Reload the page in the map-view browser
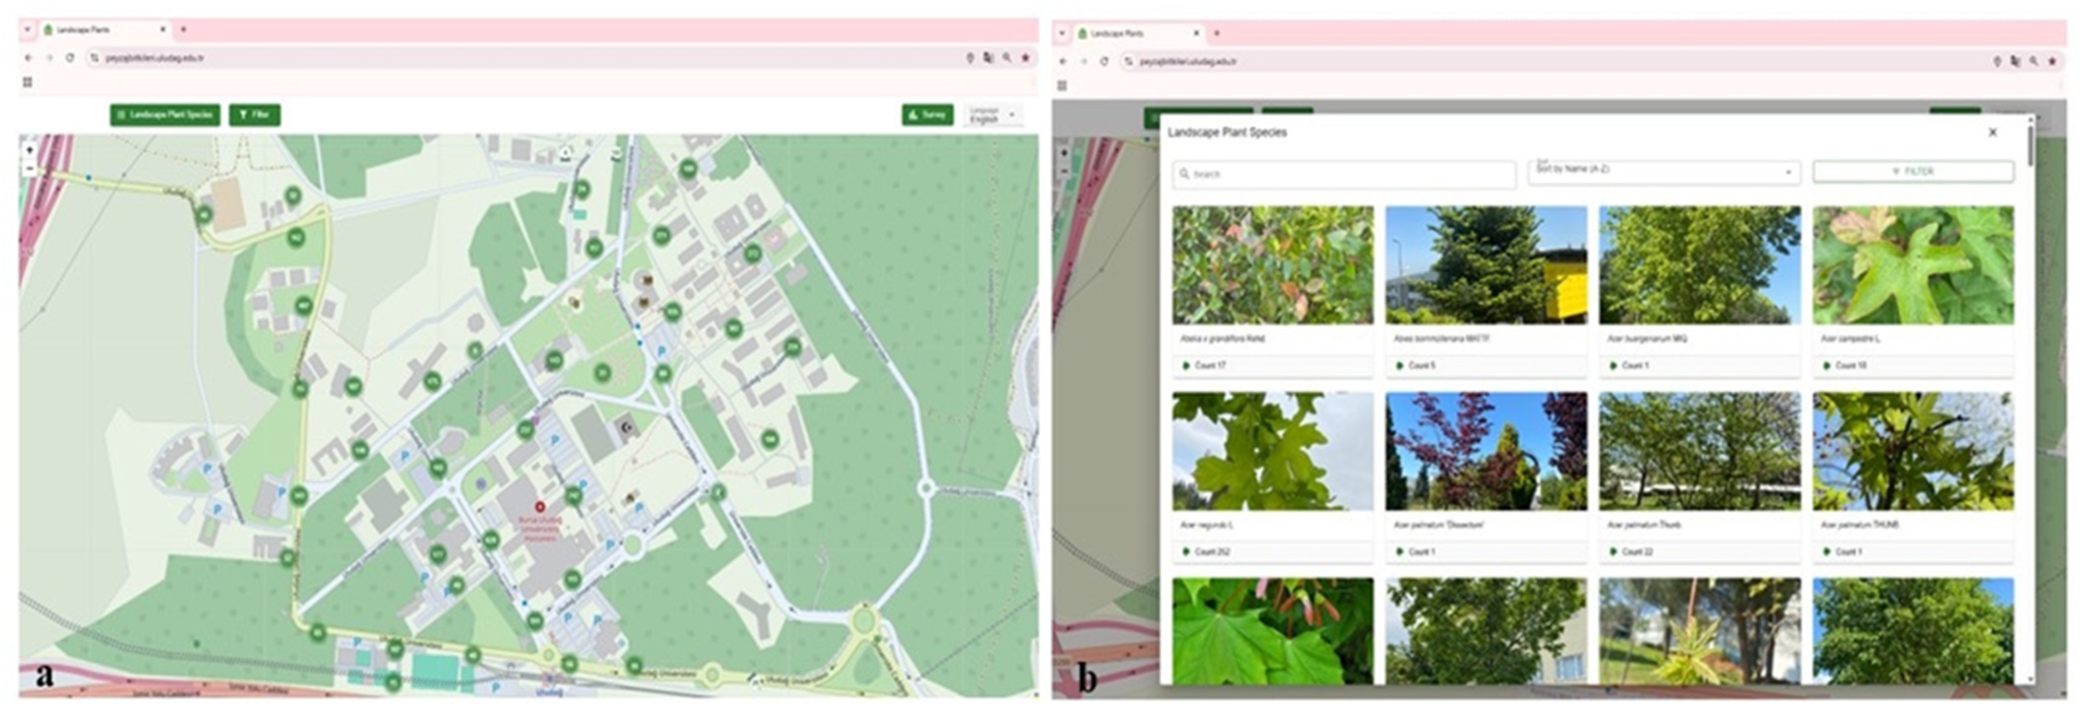The width and height of the screenshot is (2085, 715). pyautogui.click(x=70, y=57)
